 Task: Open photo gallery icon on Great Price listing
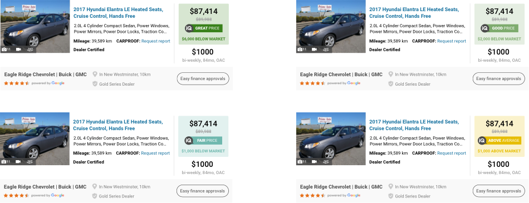point(4,49)
